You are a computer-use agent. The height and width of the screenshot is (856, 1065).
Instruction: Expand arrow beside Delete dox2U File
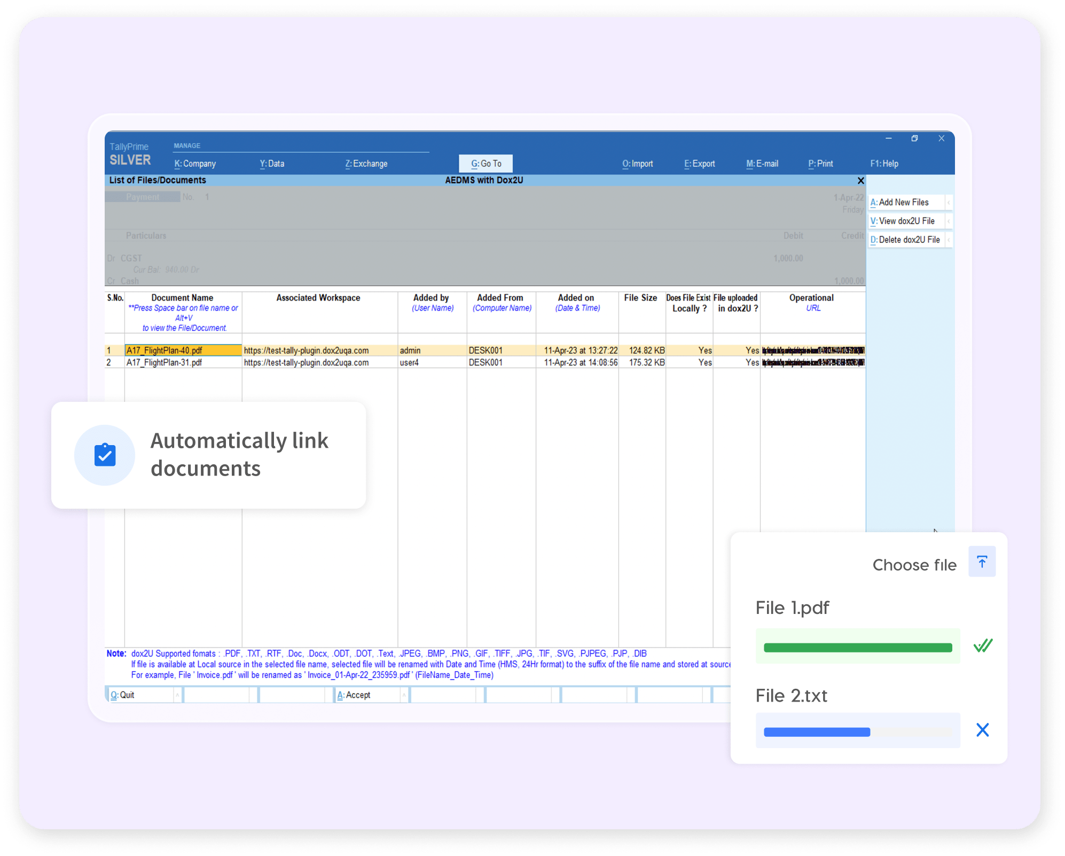click(x=949, y=239)
